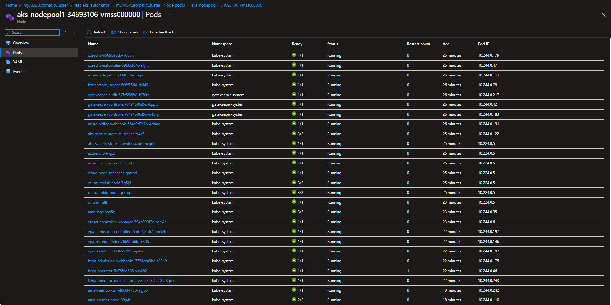The width and height of the screenshot is (611, 305).
Task: Open pod keda-admission-webhooks-7778cc48bd-t82p9
Action: 127,261
